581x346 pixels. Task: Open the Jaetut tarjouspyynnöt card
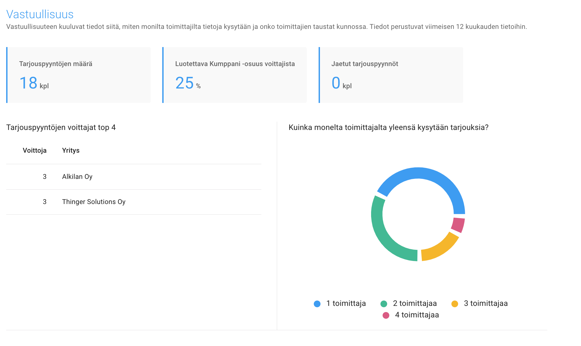(391, 75)
